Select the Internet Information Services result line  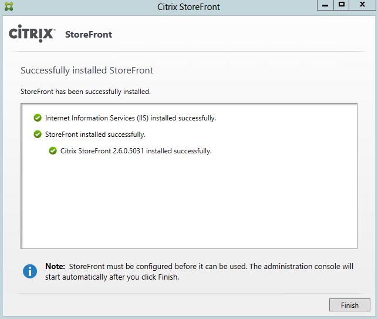130,118
